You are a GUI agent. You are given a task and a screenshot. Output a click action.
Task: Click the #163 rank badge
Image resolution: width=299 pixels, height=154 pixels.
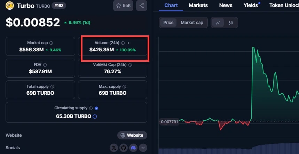[59, 6]
